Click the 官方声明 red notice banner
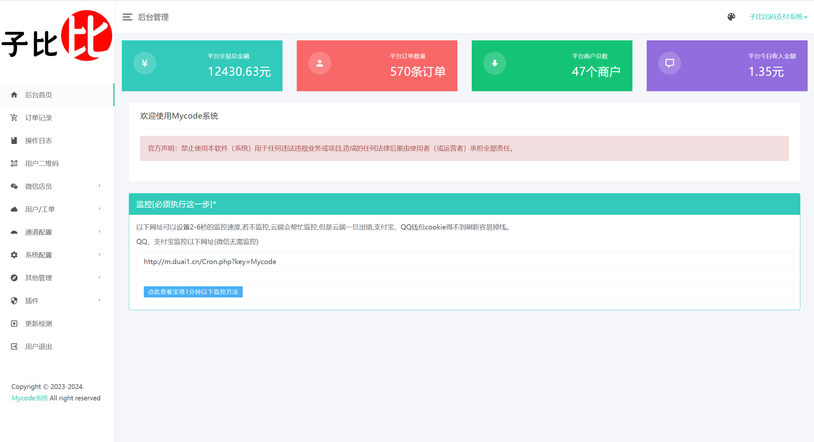Image resolution: width=814 pixels, height=442 pixels. [464, 148]
